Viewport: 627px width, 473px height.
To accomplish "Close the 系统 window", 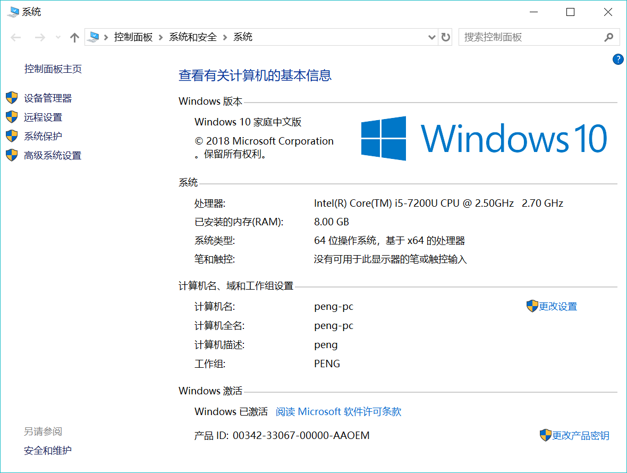I will pyautogui.click(x=608, y=12).
